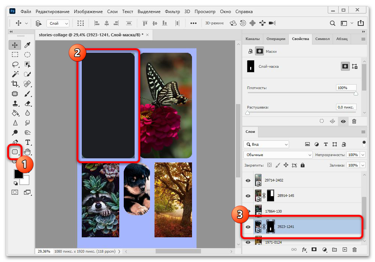The image size is (375, 262).
Task: Click the foreground color swatch
Action: (18, 174)
